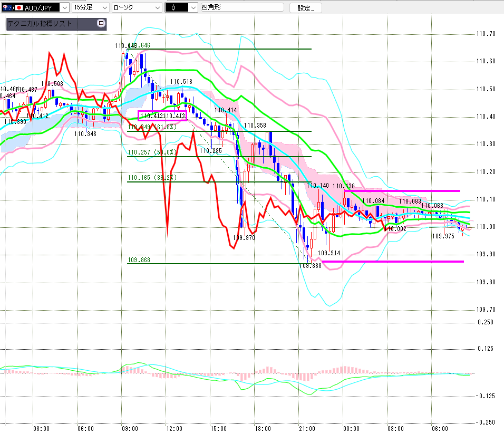The width and height of the screenshot is (504, 433).
Task: Click the 109.70 price axis label
Action: click(x=486, y=310)
